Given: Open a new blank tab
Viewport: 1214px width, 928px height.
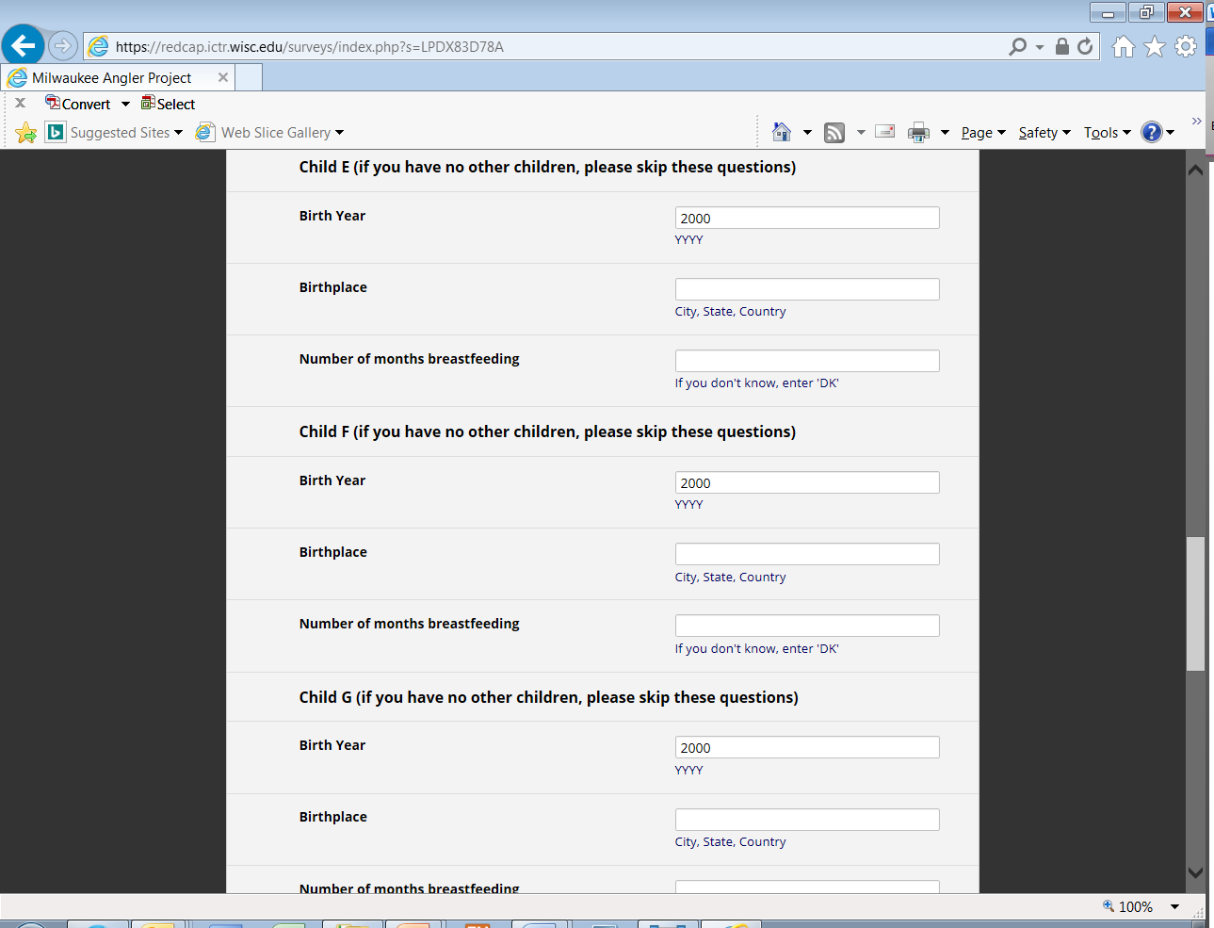Looking at the screenshot, I should click(249, 77).
